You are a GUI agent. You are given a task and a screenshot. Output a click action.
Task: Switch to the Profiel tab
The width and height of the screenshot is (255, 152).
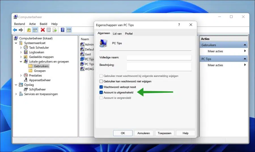pyautogui.click(x=129, y=34)
